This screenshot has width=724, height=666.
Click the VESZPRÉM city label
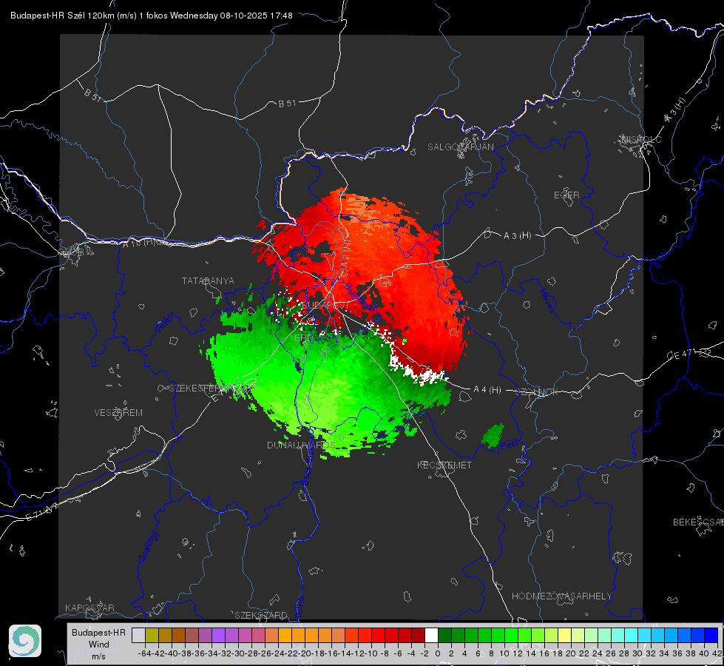(118, 412)
